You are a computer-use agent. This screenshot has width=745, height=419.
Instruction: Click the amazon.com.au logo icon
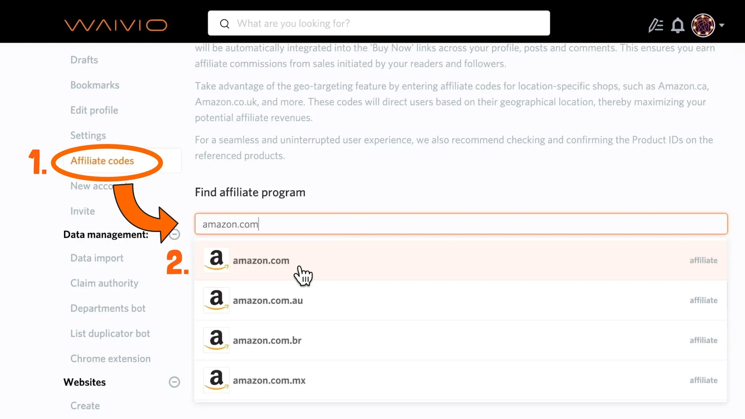pos(217,300)
